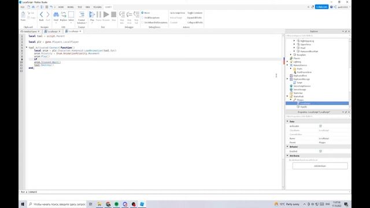Viewport: 370px width, 208px height.
Task: Click Go to Script Error
Action: [177, 13]
